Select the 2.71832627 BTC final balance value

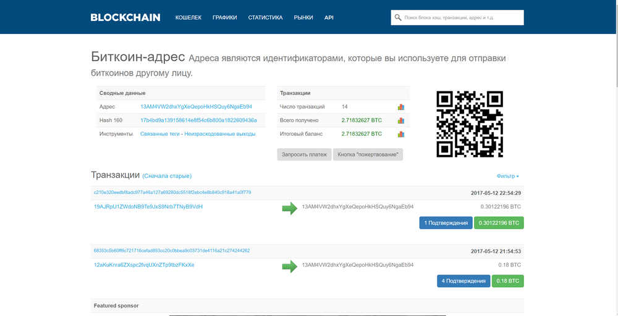pos(362,134)
